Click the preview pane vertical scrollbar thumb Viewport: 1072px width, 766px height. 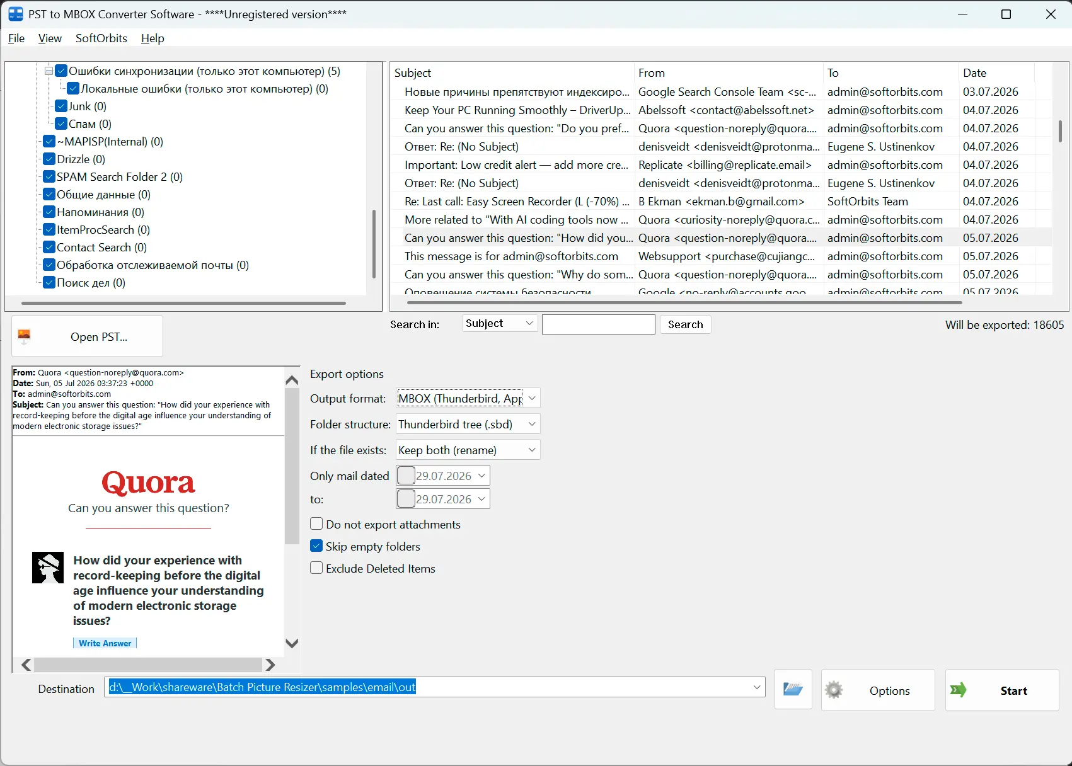coord(292,466)
